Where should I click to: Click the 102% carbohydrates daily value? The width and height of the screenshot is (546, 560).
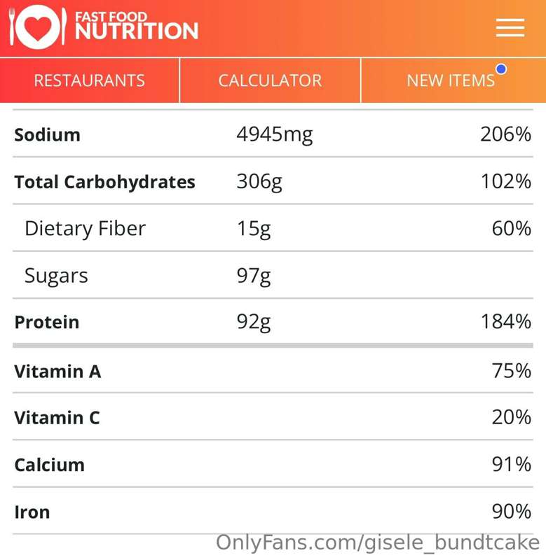pos(505,181)
